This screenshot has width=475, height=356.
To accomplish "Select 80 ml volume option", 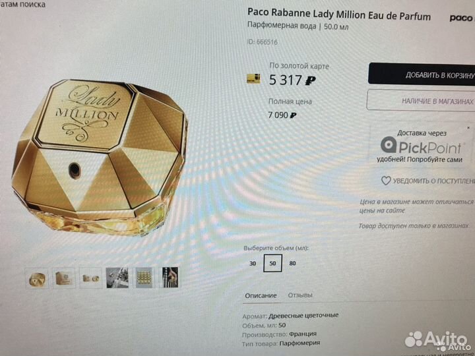I will coord(292,263).
